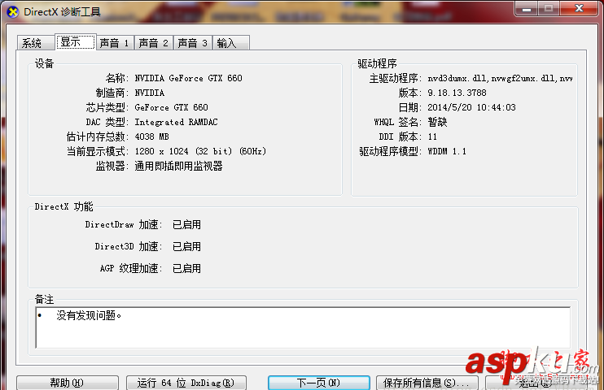Open the 声音 1 tab

115,43
